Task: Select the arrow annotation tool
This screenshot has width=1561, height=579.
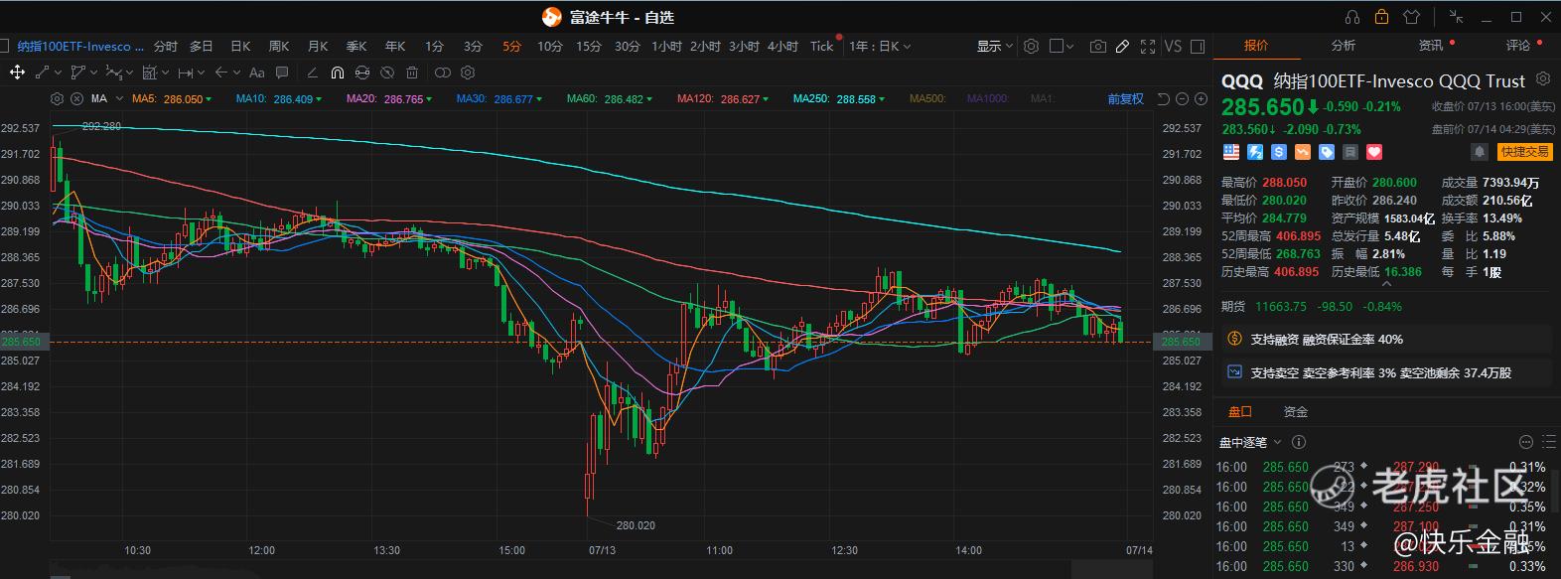Action: 221,72
